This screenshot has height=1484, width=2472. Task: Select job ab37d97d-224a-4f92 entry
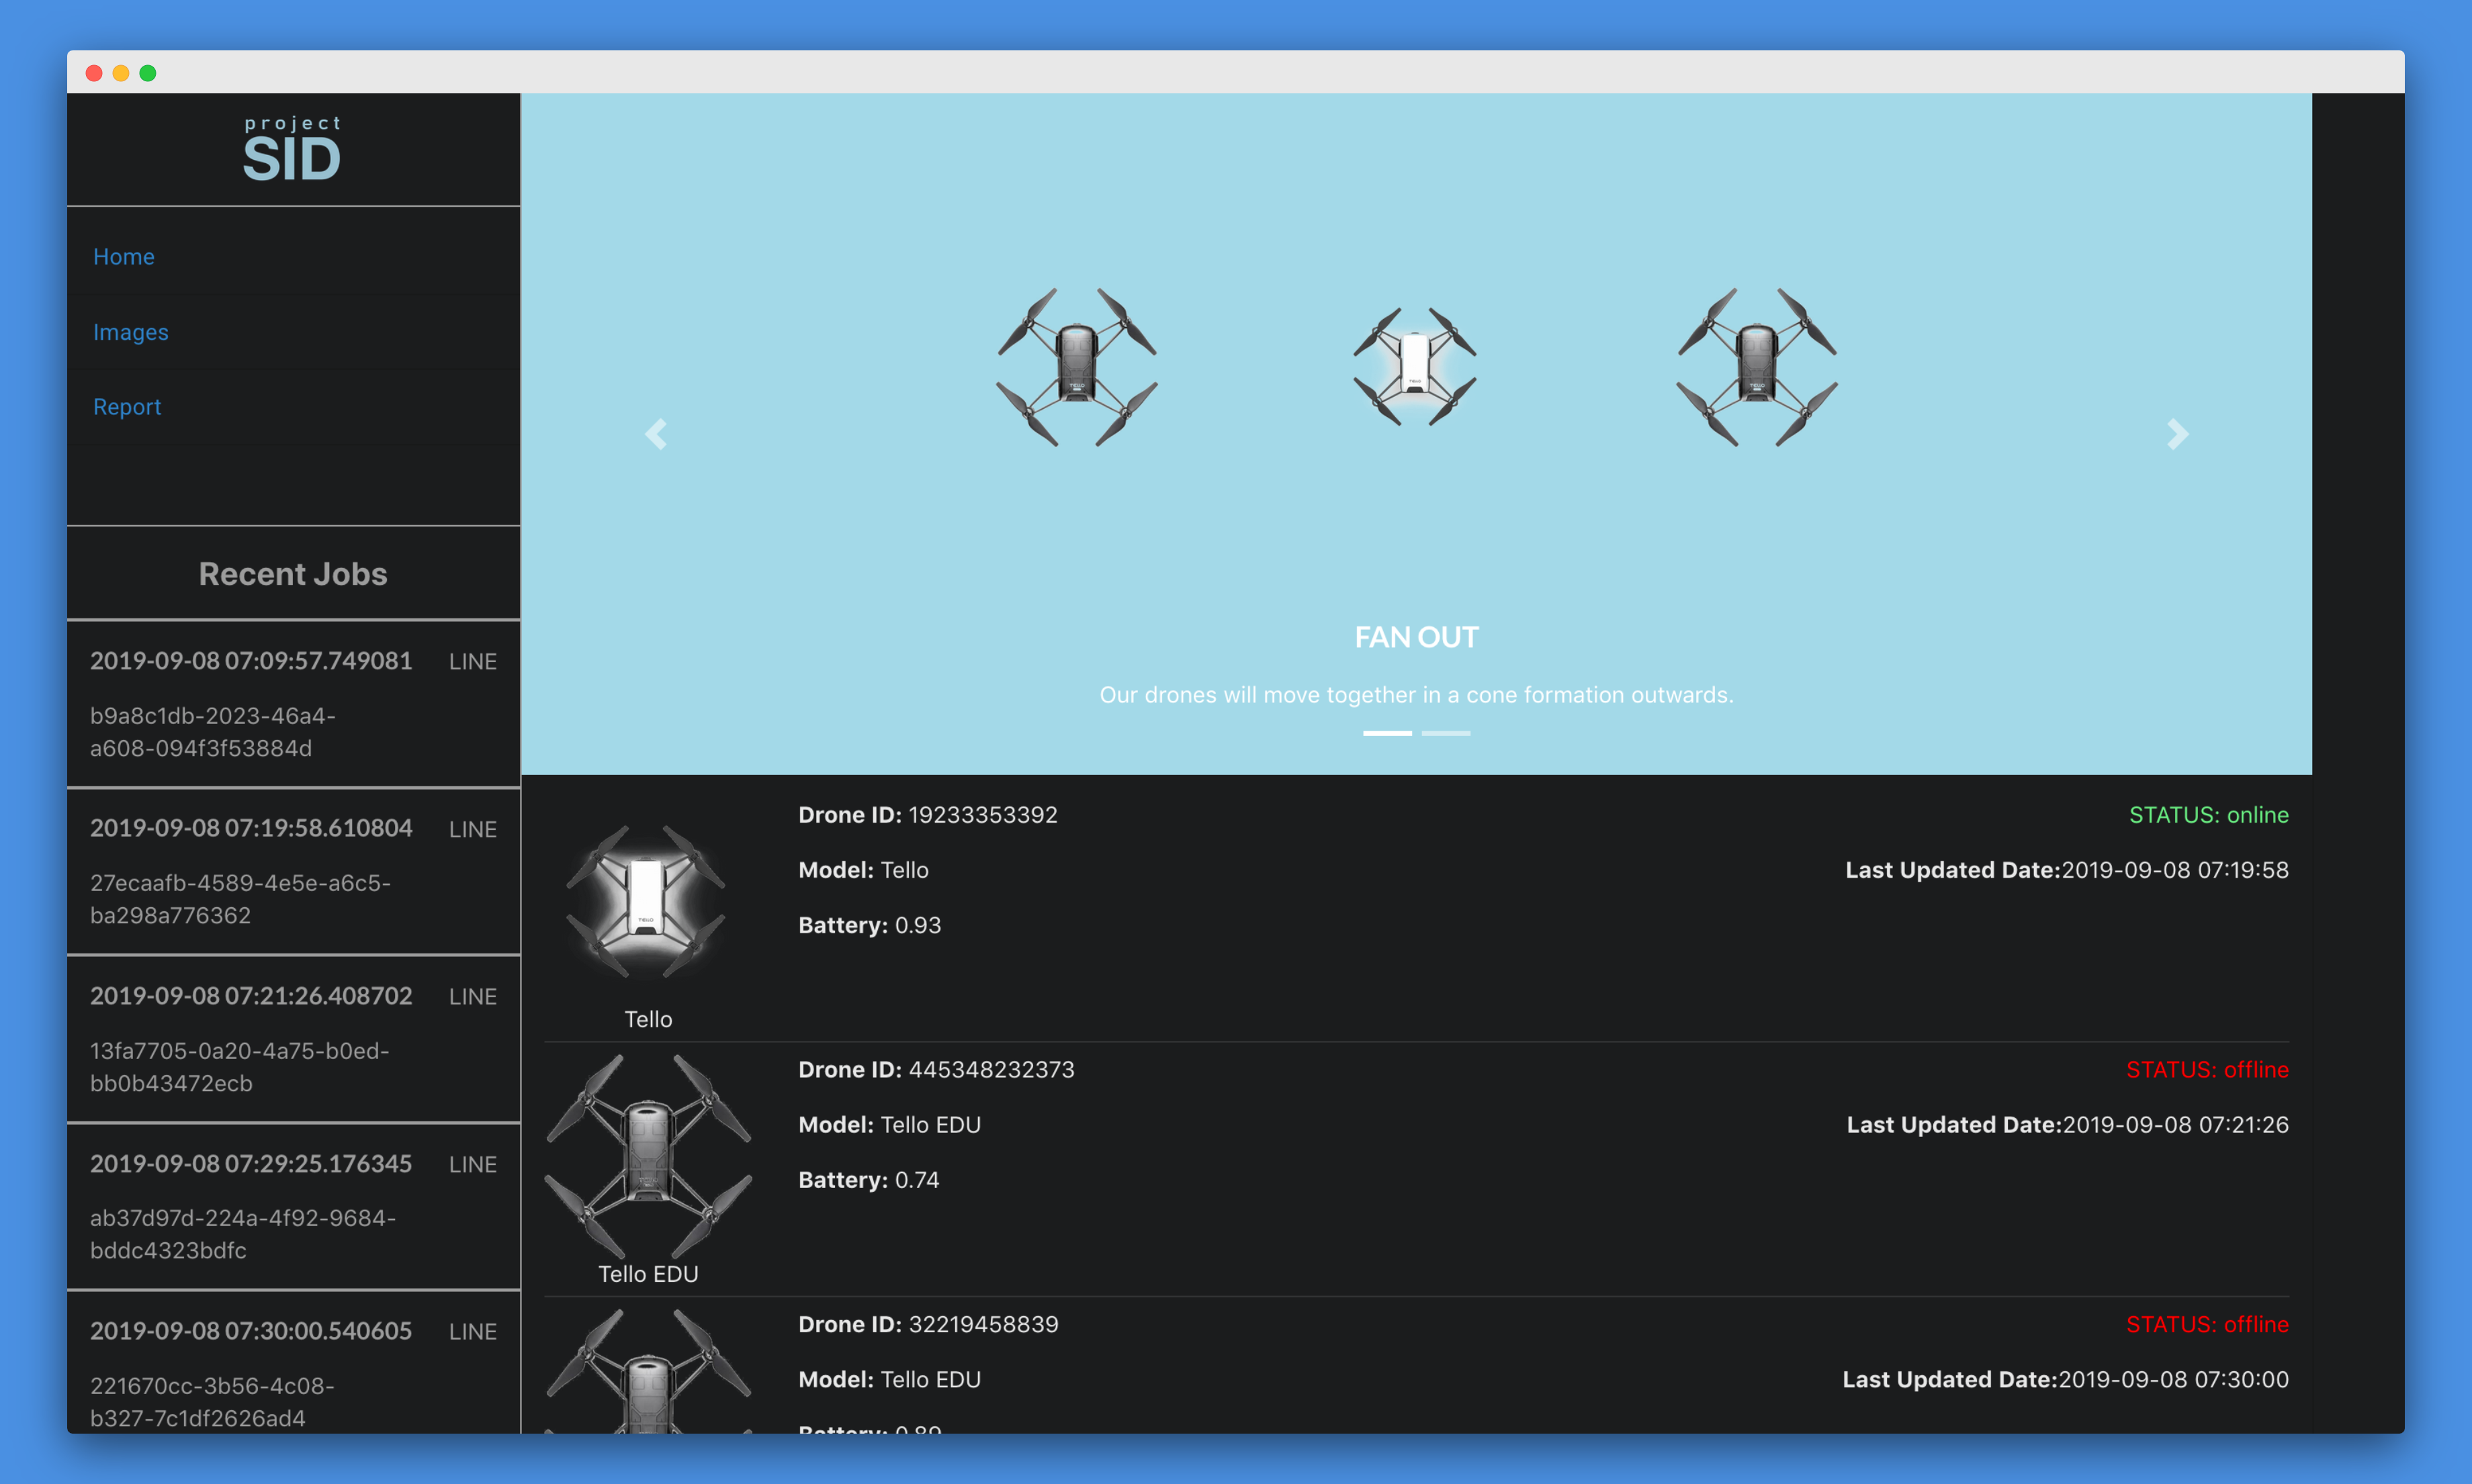tap(292, 1206)
